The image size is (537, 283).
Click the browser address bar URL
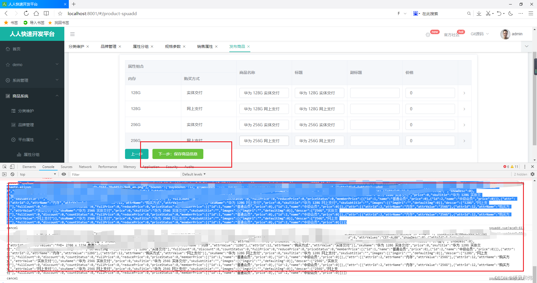102,13
